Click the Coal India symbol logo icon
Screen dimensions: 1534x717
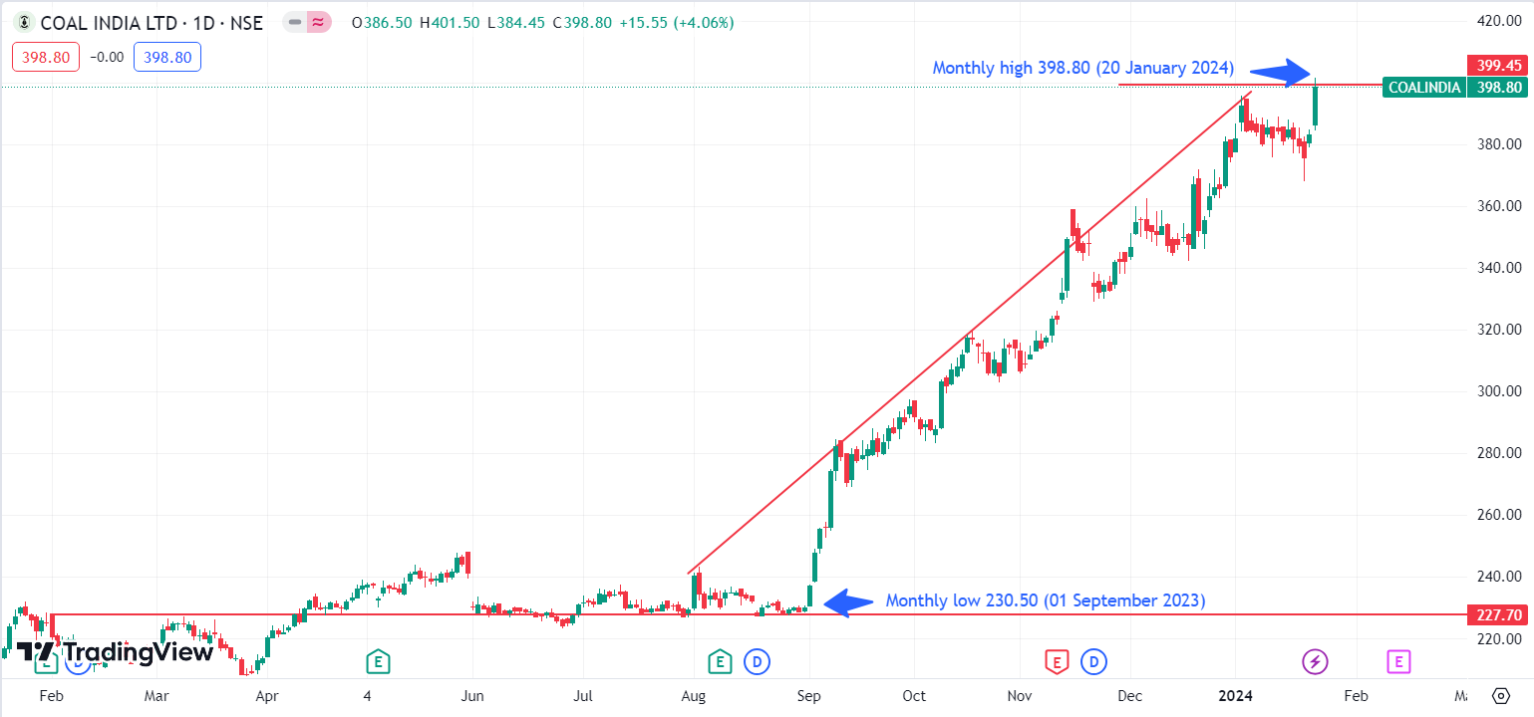pos(24,22)
